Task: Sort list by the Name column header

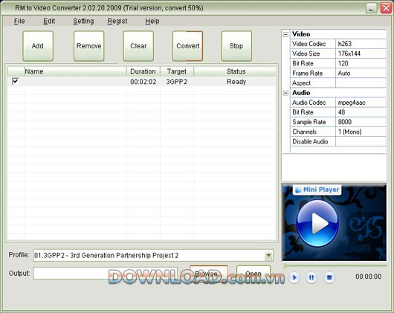Action: (x=75, y=71)
